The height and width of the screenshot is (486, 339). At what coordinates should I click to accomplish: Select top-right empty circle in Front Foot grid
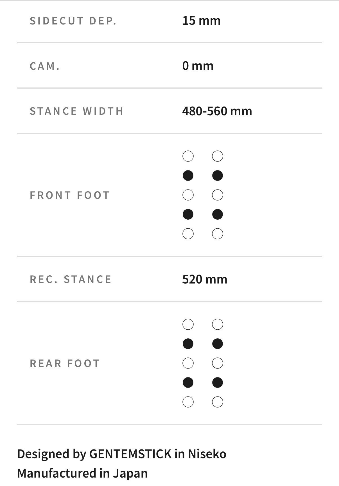point(218,156)
